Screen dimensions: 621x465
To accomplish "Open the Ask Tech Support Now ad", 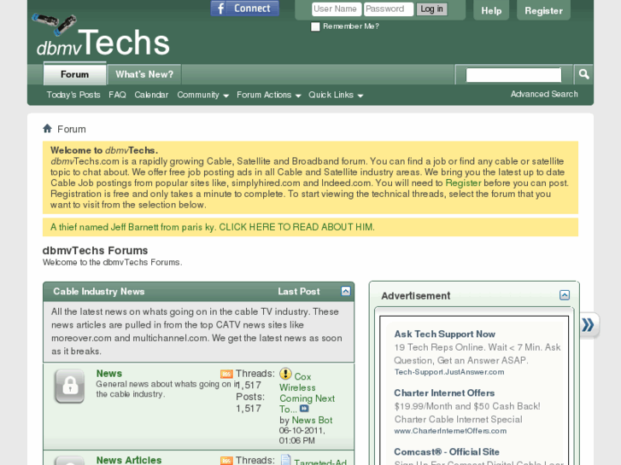I will coord(444,334).
